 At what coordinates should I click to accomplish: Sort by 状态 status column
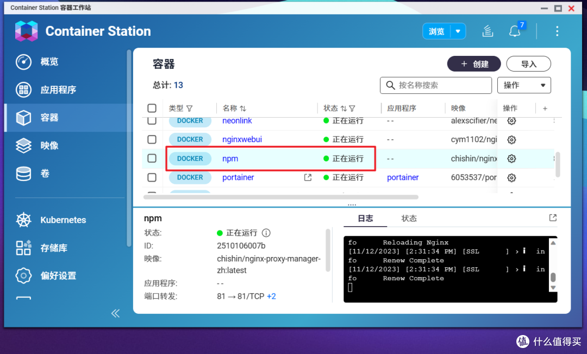tap(344, 108)
